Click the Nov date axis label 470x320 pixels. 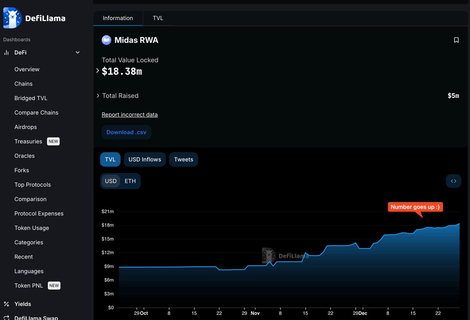coord(255,313)
